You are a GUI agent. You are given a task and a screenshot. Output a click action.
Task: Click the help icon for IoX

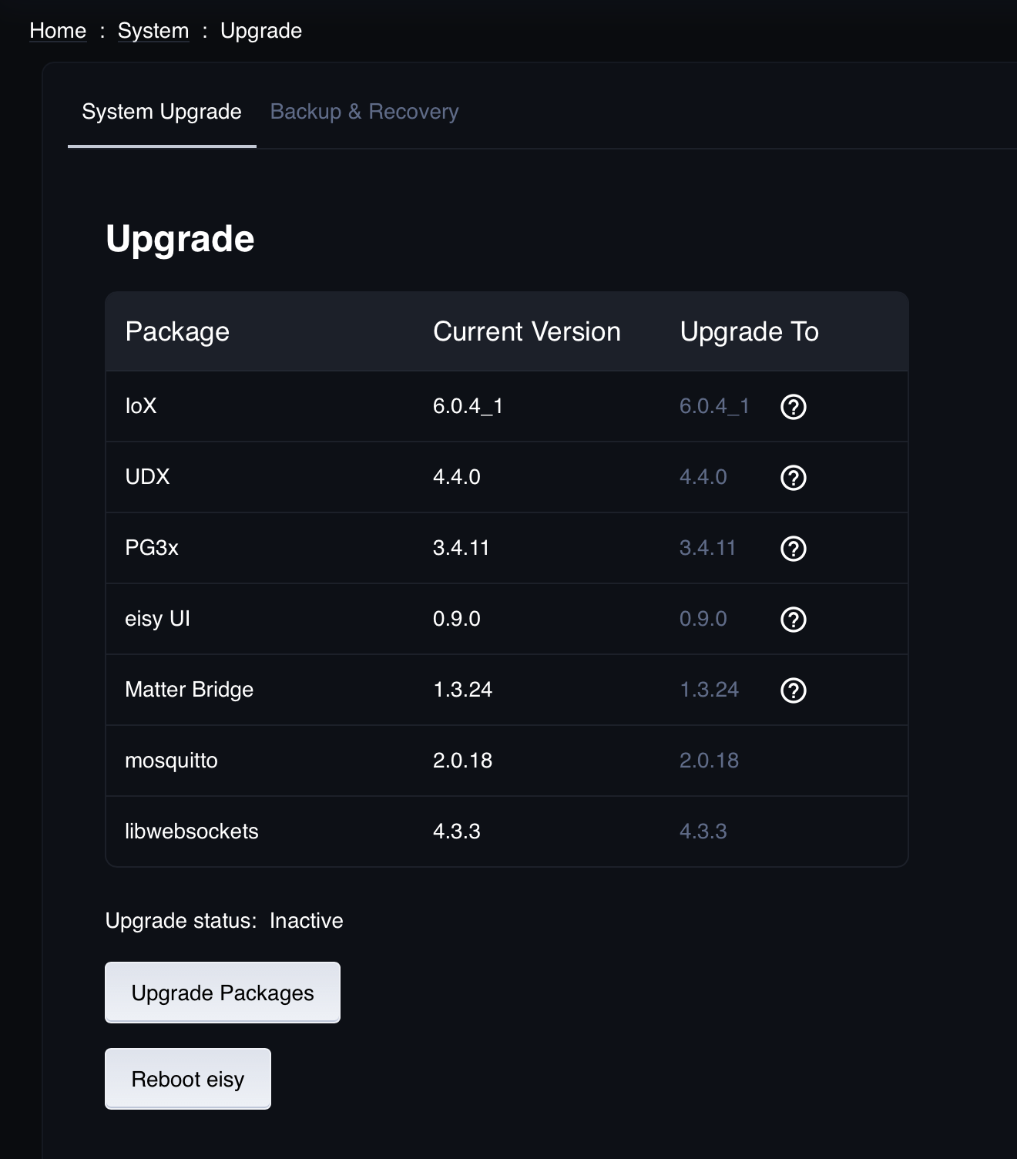click(x=793, y=407)
